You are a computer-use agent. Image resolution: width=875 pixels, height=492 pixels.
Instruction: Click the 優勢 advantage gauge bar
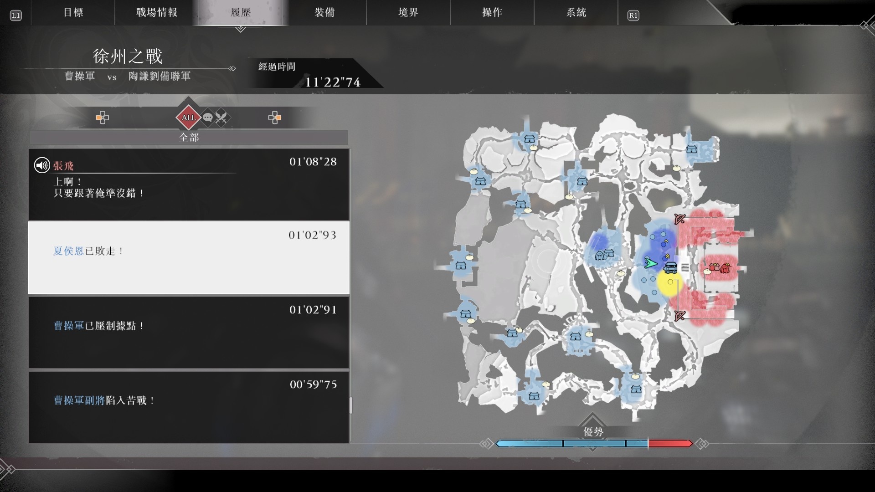(x=594, y=443)
